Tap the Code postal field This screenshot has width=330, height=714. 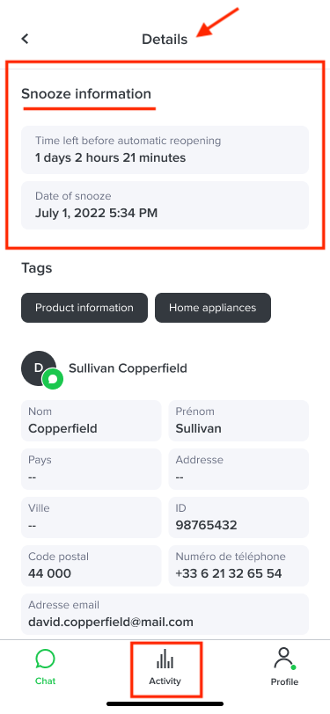[x=92, y=565]
